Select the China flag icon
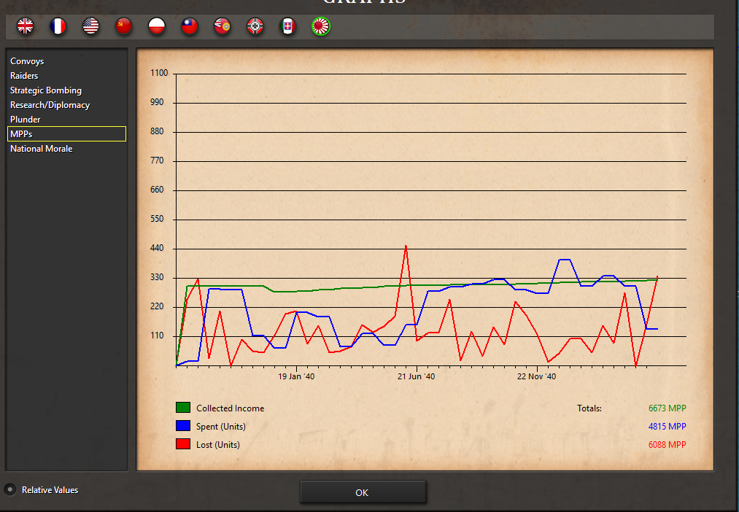This screenshot has height=512, width=739. pyautogui.click(x=190, y=26)
